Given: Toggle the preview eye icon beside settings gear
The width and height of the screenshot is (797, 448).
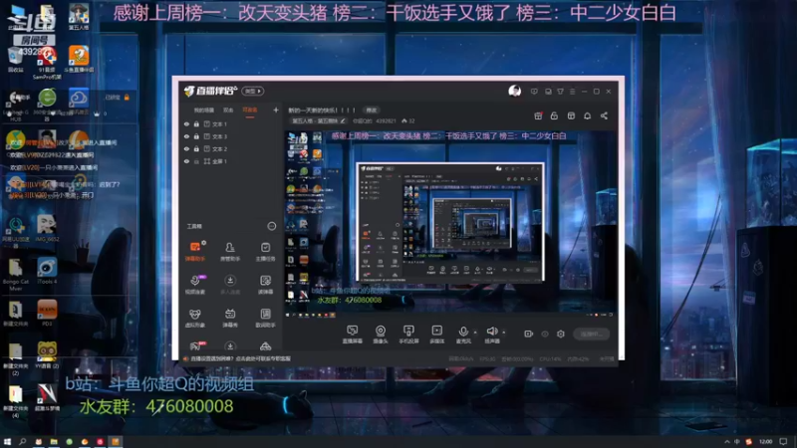Looking at the screenshot, I should click(545, 334).
